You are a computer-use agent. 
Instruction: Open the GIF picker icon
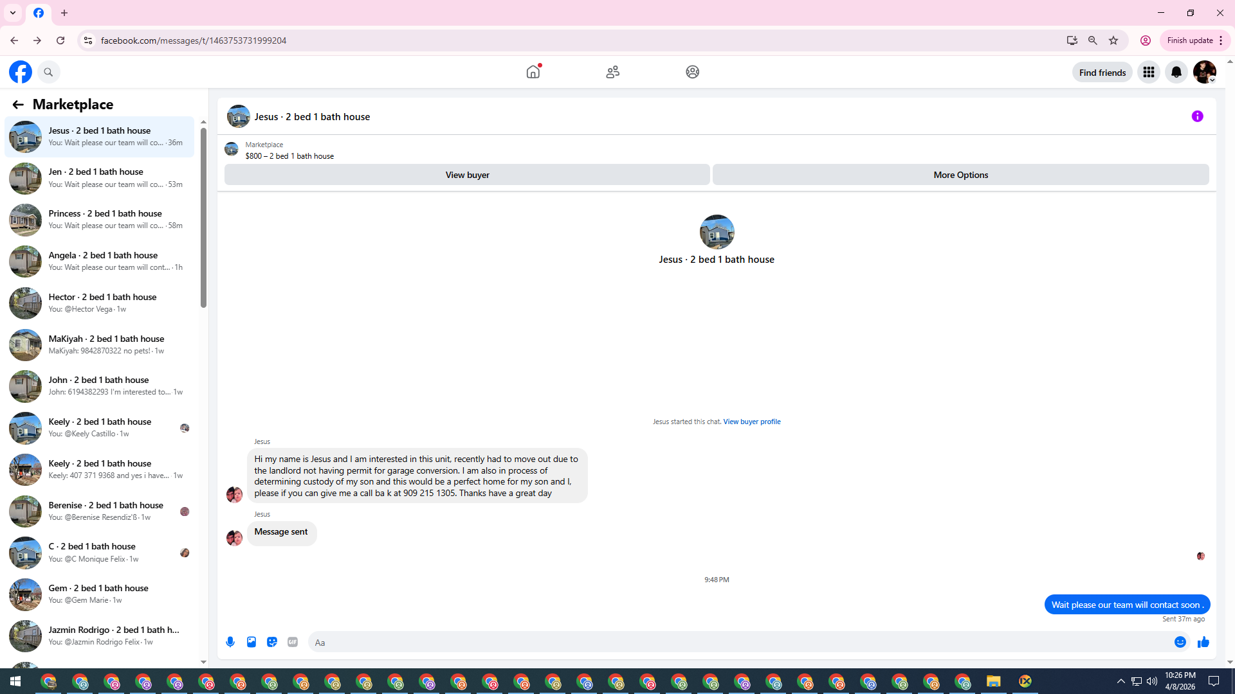(293, 642)
